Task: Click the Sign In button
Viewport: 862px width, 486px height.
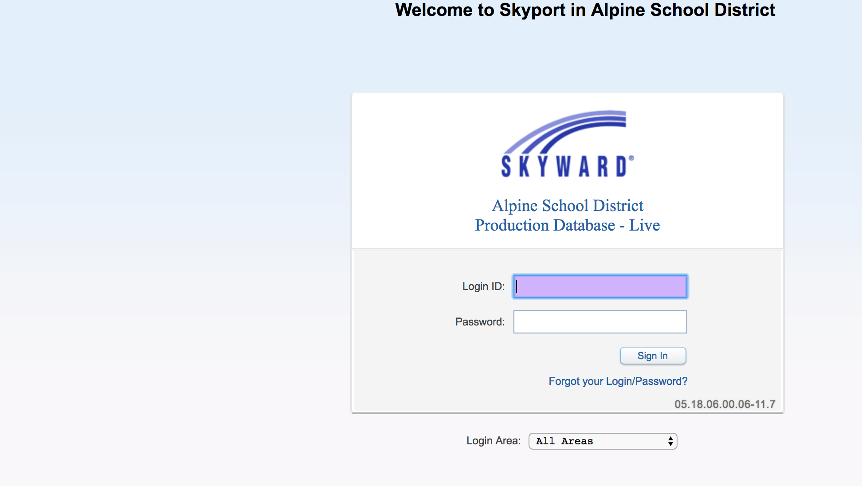Action: (x=653, y=356)
